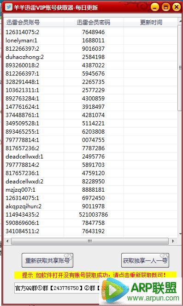Click the horizontal scrollbar thumb

click(x=90, y=241)
